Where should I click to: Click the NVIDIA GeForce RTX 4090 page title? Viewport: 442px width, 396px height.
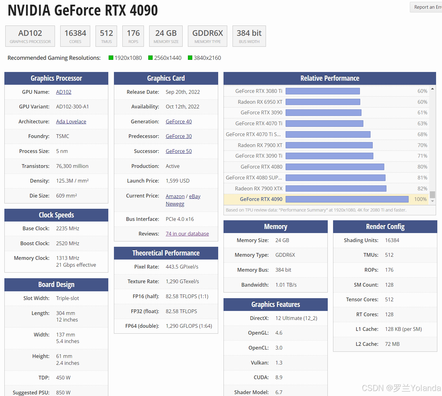(x=83, y=10)
